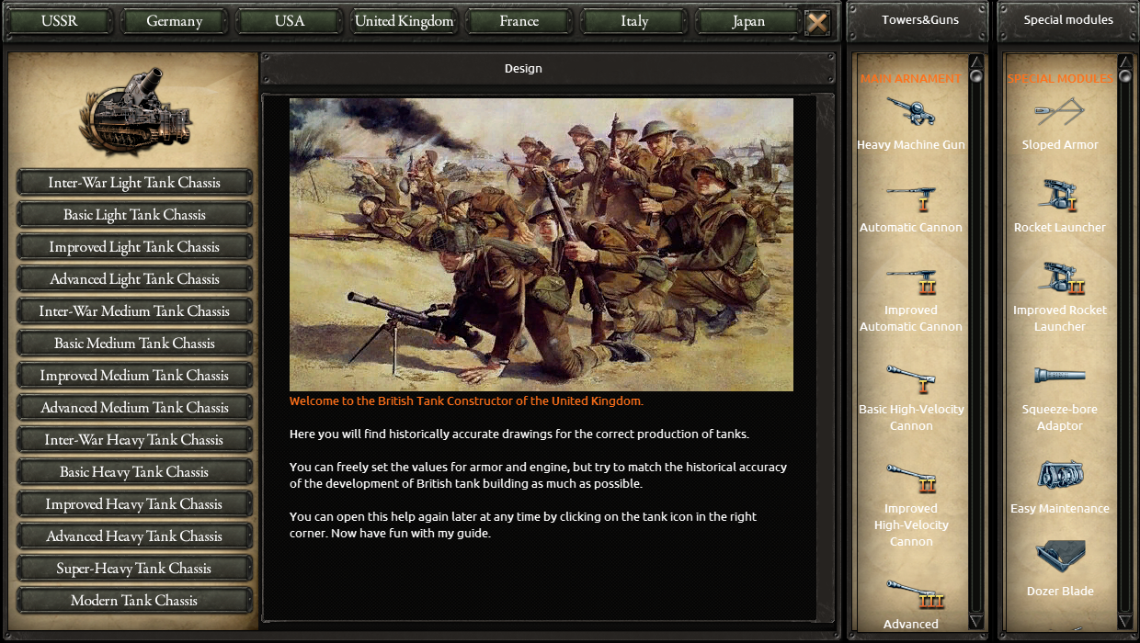Select the Dozer Blade module icon

pyautogui.click(x=1060, y=557)
